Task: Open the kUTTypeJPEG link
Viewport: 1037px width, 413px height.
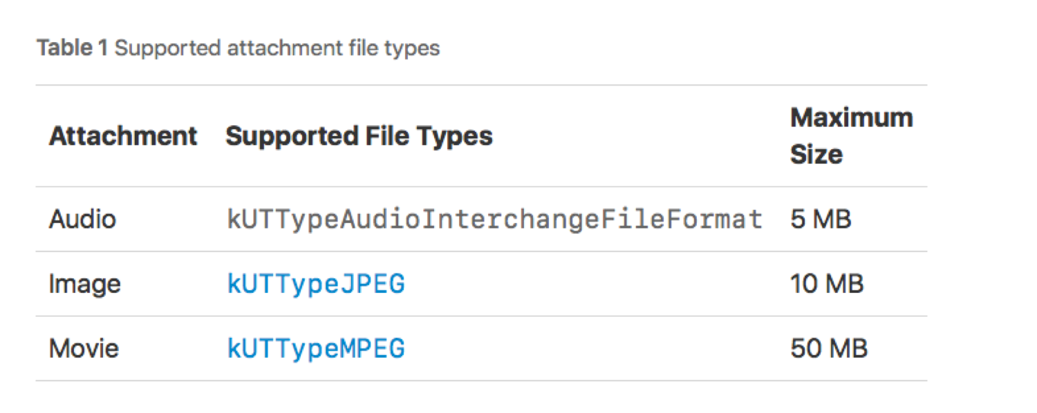Action: pyautogui.click(x=316, y=284)
